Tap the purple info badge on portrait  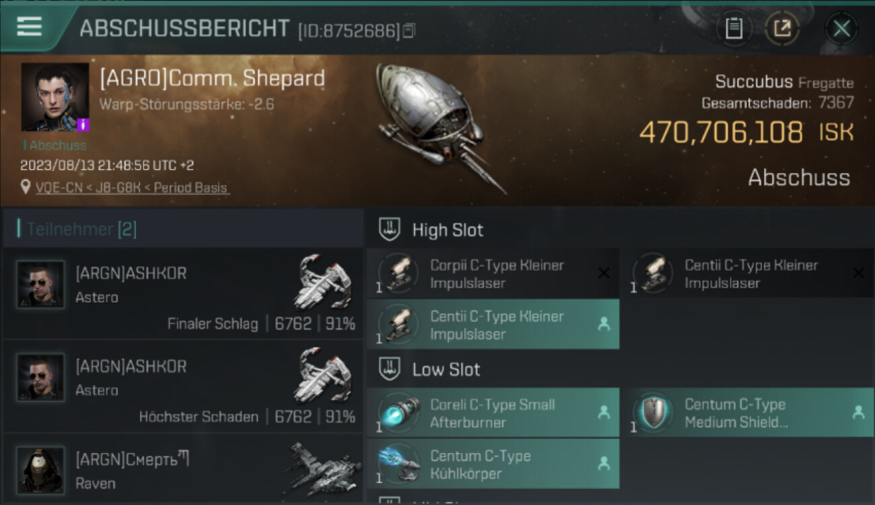pos(83,125)
